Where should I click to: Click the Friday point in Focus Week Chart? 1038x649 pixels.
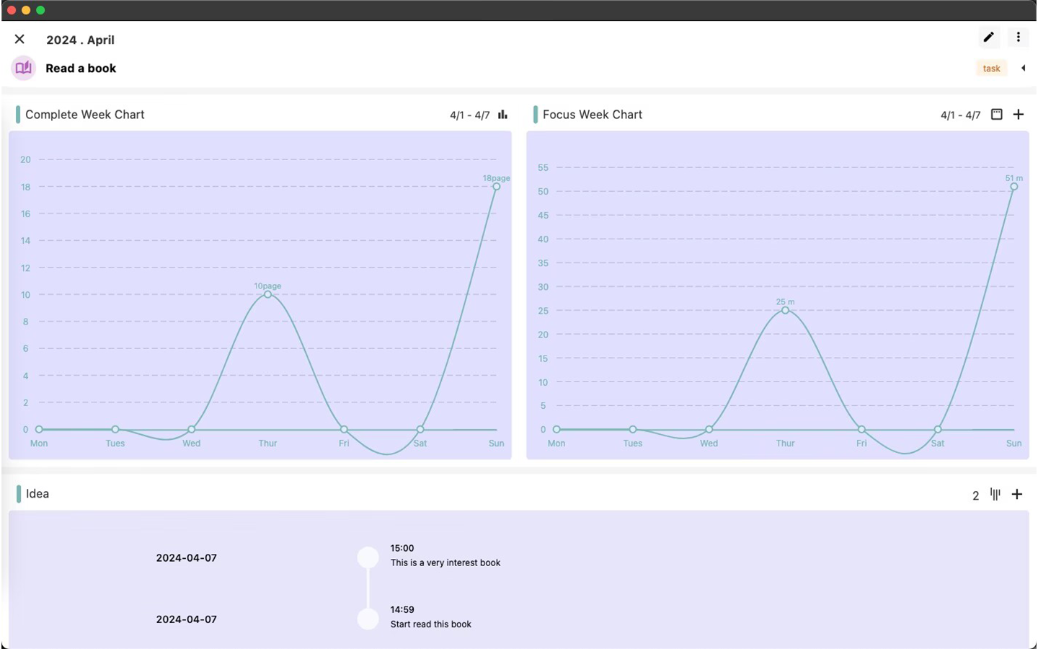tap(861, 429)
